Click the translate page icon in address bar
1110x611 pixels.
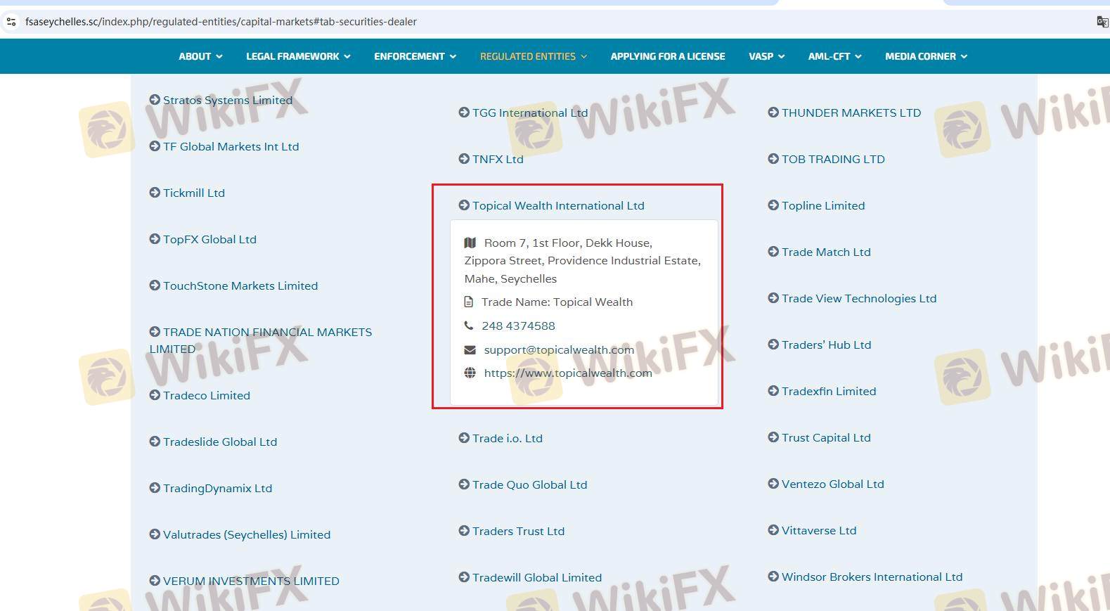tap(1102, 22)
